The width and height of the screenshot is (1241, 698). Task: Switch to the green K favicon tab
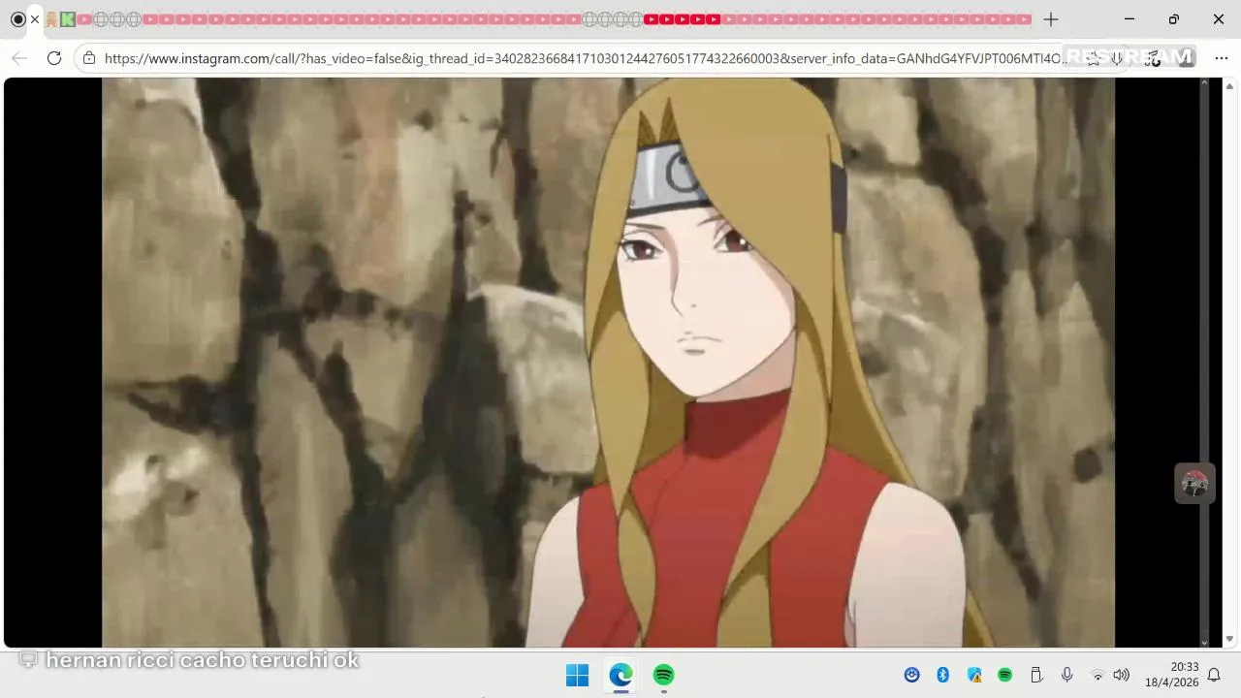(x=68, y=19)
